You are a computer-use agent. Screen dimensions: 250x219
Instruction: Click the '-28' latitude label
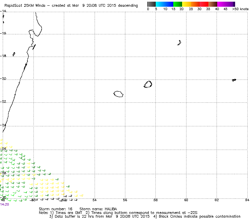click(x=3, y=173)
